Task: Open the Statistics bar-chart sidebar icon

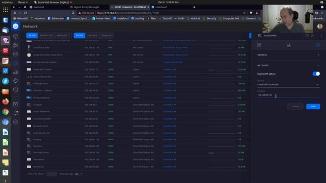Action: 16,72
